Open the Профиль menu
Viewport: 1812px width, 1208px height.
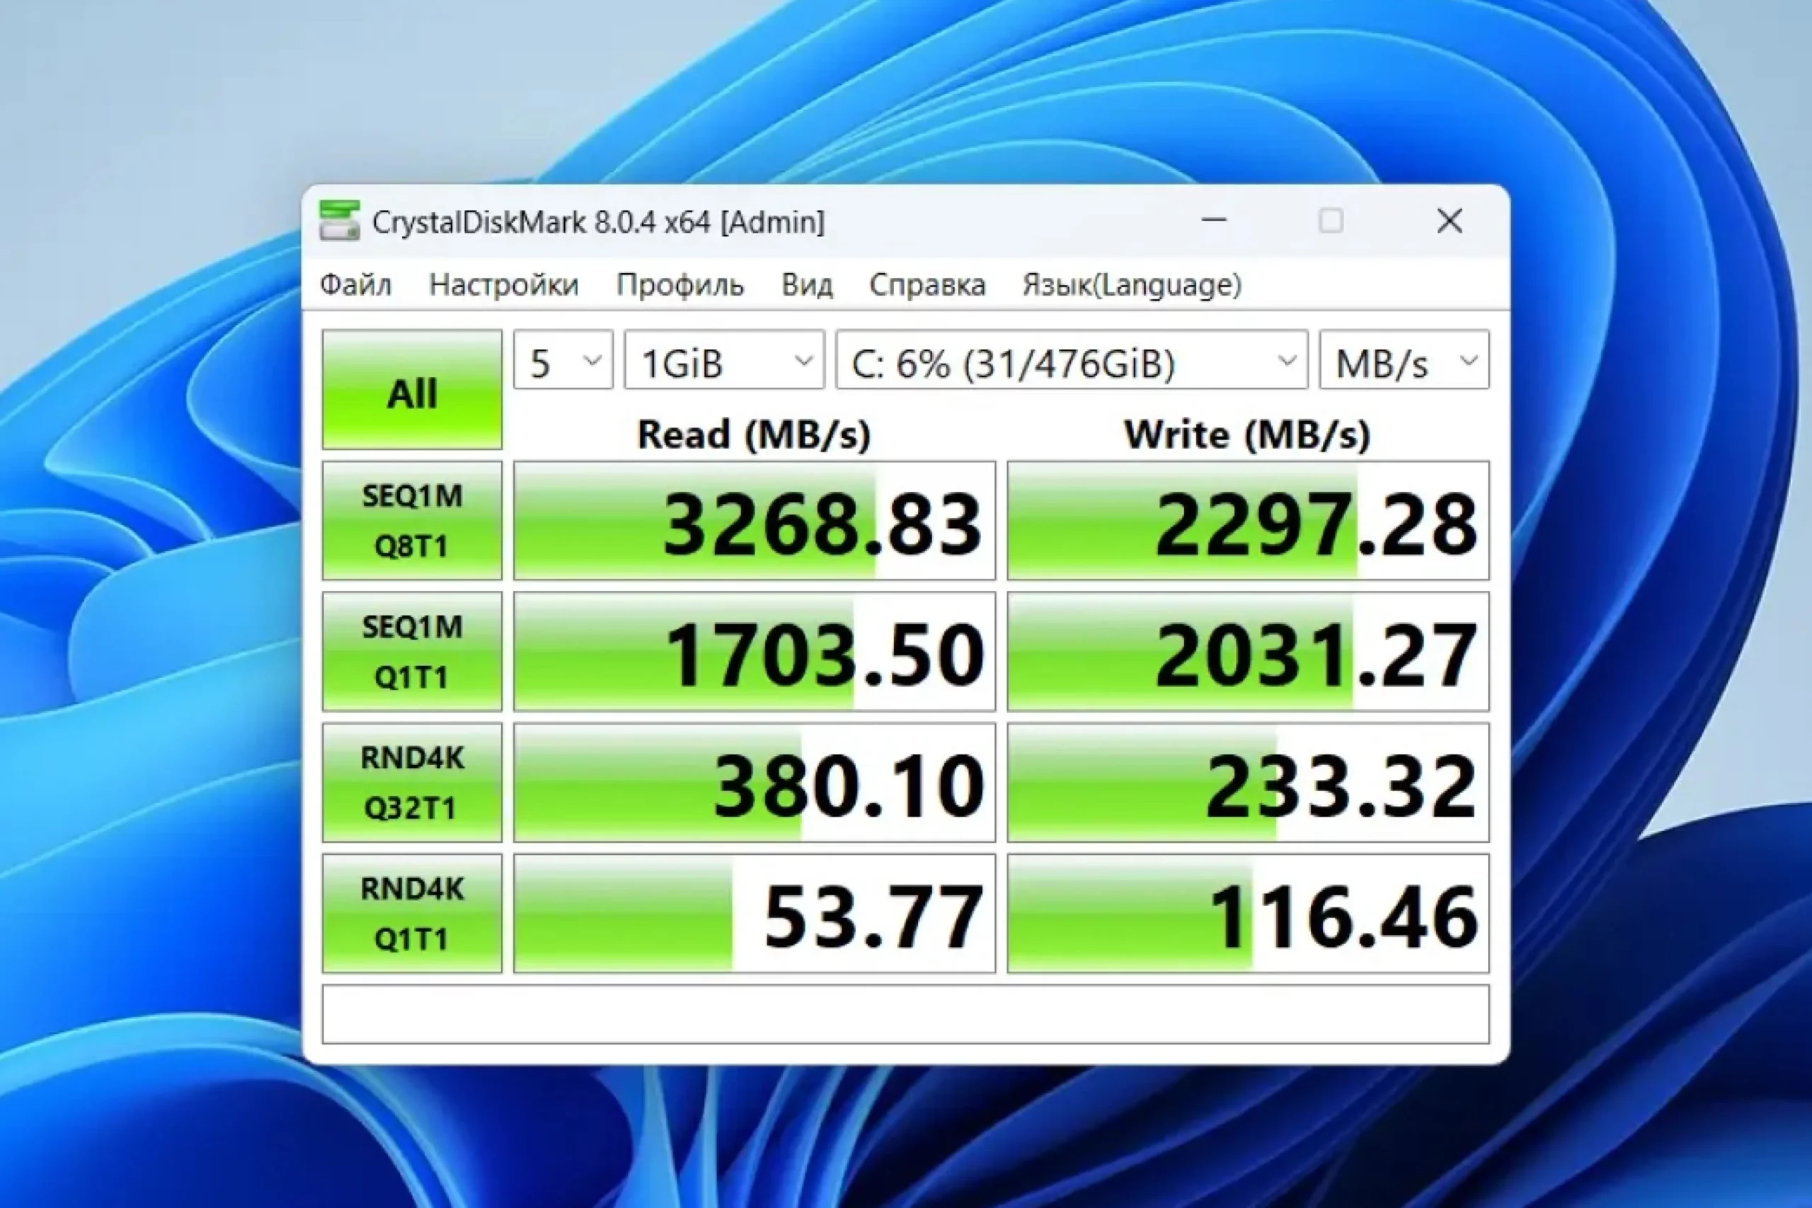679,285
